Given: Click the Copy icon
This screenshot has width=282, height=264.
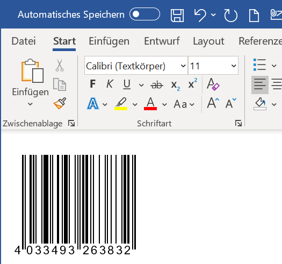Looking at the screenshot, I should 60,84.
